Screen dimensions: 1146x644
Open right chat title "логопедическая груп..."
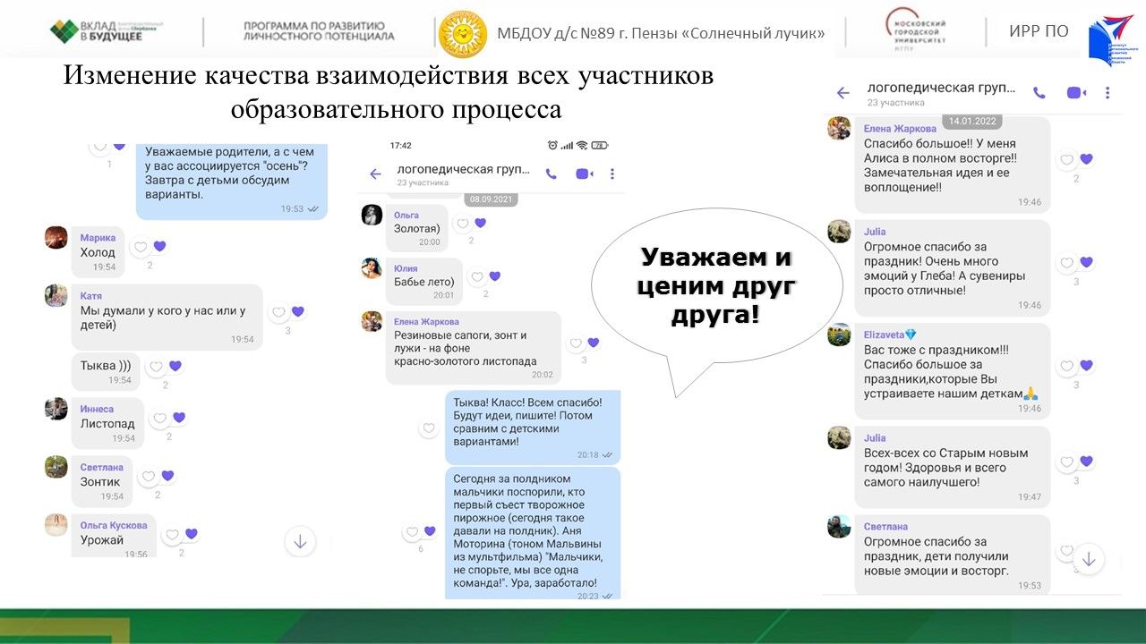click(x=941, y=88)
